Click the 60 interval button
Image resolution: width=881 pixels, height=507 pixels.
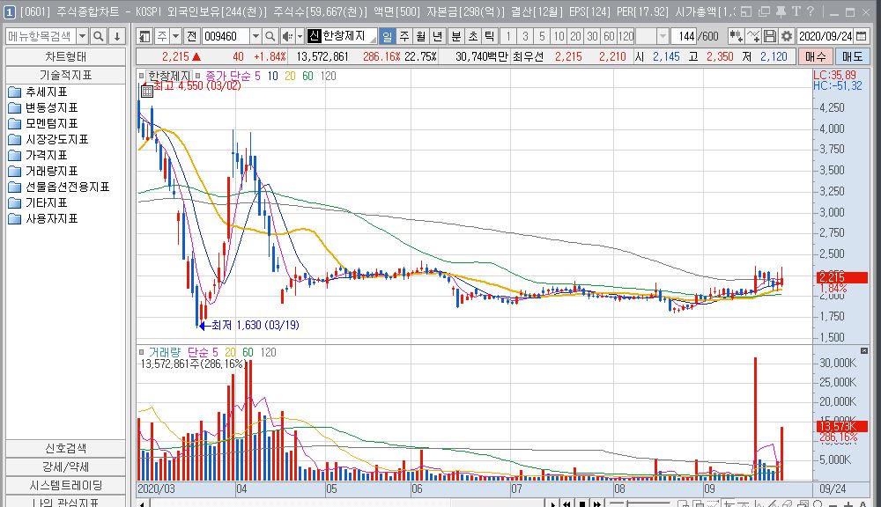609,36
